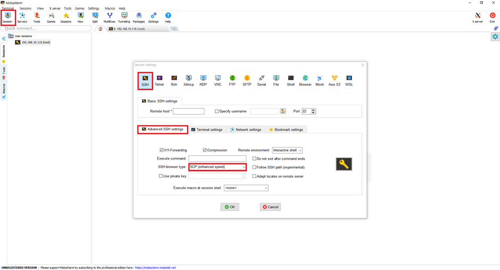
Task: Click the Sessions star icon in toolbar
Action: 66,18
